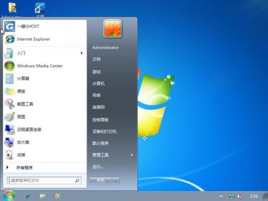Open Administrator personal folder link

pos(105,48)
